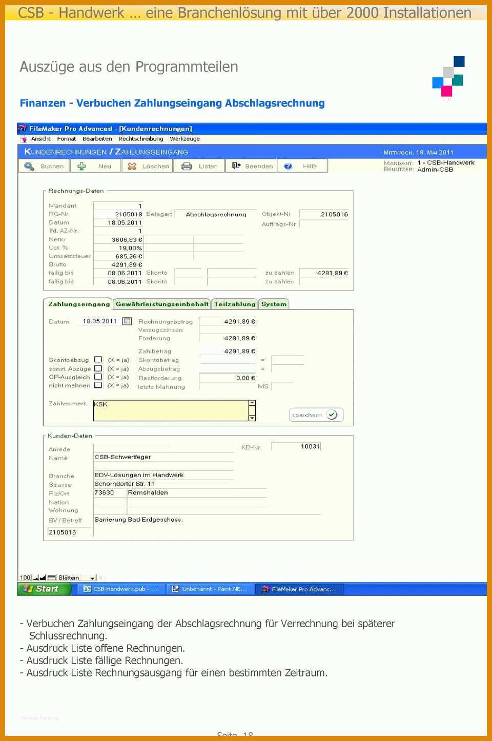
Task: Click the Löschen cross icon
Action: tap(132, 166)
